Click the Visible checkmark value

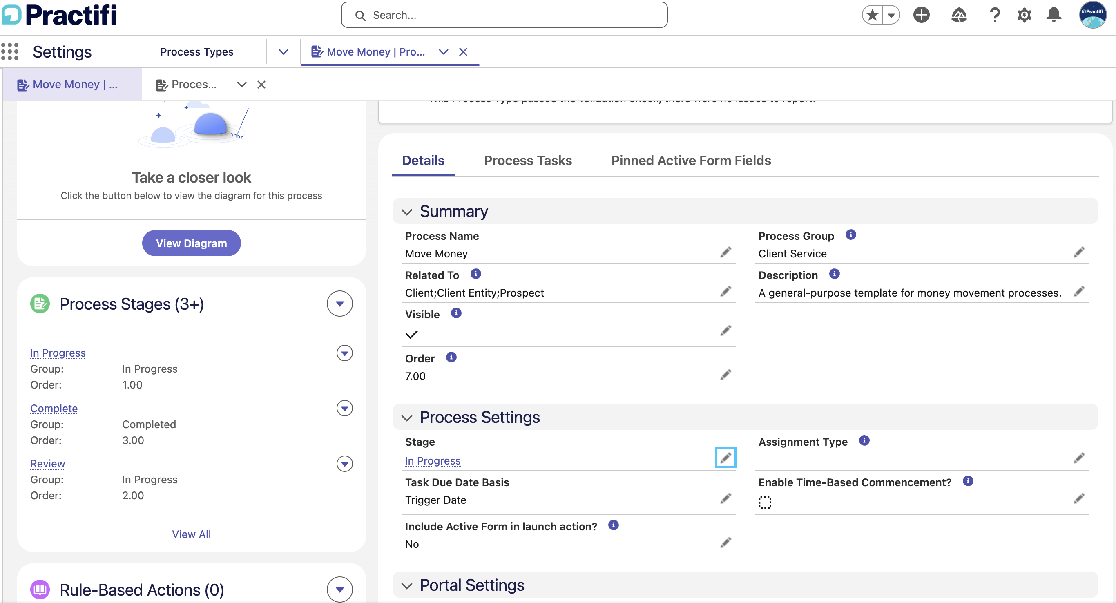click(412, 335)
